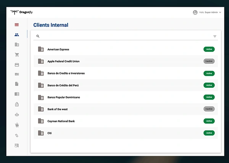Open the sync arrows icon in sidebar
This screenshot has width=229, height=163.
[17, 136]
